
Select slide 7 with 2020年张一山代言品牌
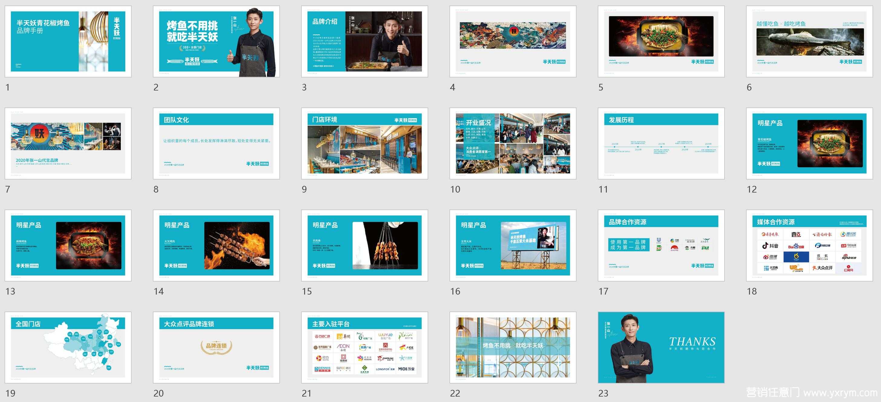(x=68, y=143)
